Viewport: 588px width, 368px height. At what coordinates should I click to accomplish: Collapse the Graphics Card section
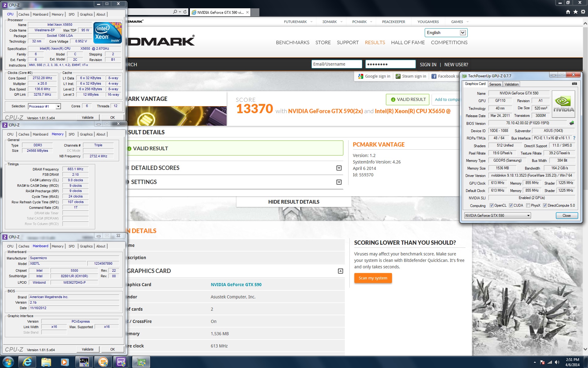[x=341, y=271]
